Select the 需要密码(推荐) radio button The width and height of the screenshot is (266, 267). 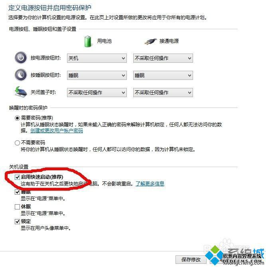point(17,118)
